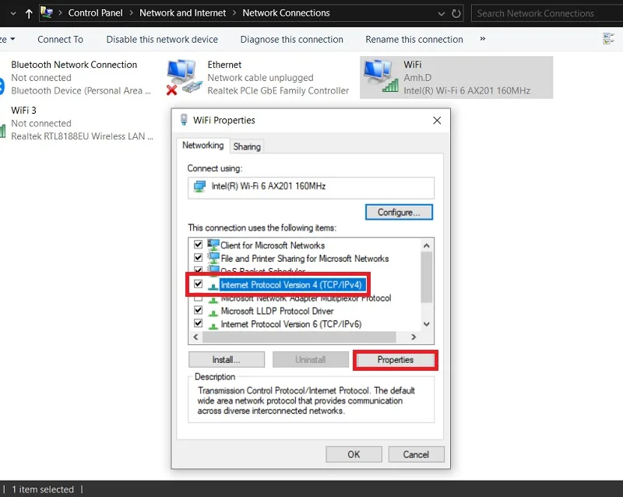Uncheck Client for Microsoft Networks
This screenshot has height=497, width=623.
(198, 244)
